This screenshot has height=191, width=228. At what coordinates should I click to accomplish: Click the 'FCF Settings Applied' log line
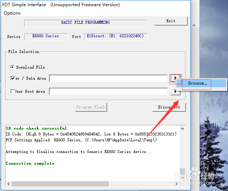point(81,140)
